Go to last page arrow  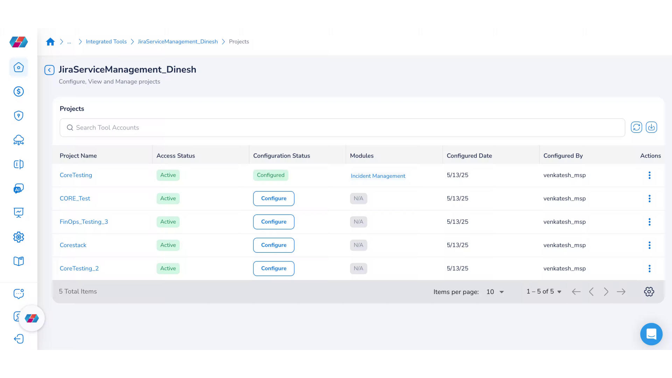pos(621,292)
